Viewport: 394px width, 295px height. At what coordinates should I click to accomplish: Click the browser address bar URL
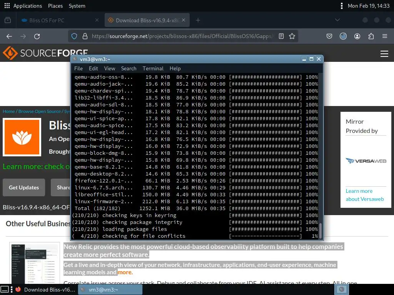(183, 36)
